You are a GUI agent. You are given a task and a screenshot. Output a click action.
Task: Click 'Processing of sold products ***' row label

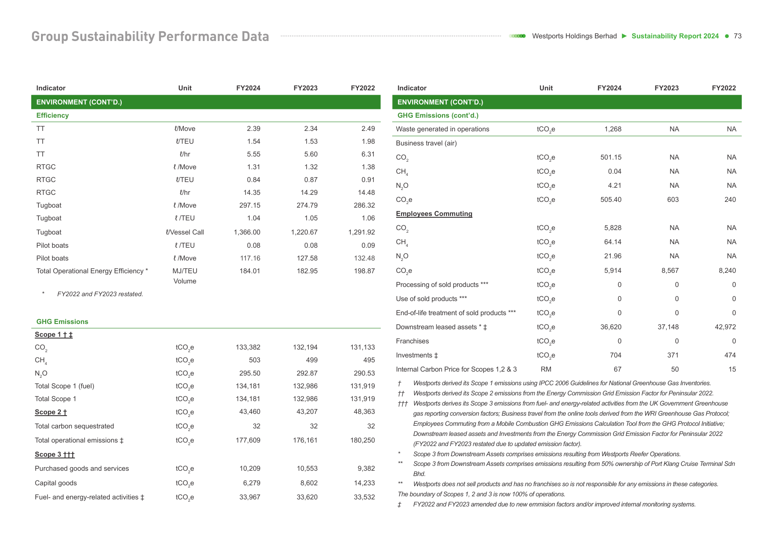tap(442, 285)
